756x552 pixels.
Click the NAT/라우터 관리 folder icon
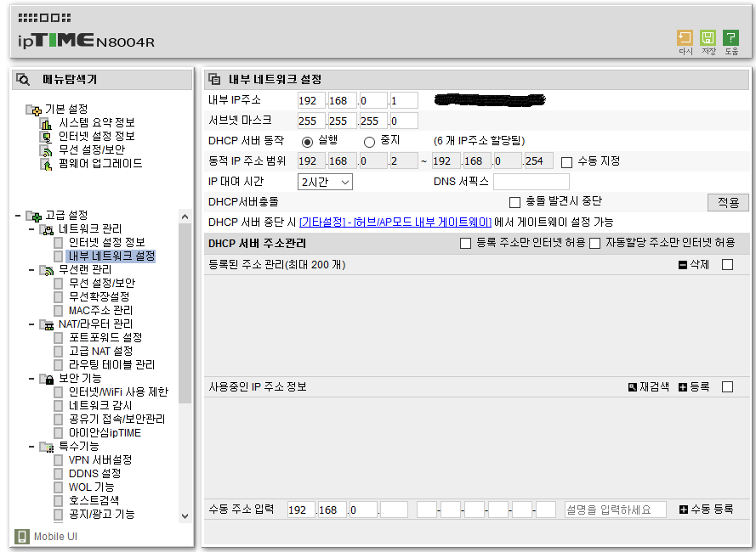tap(46, 325)
